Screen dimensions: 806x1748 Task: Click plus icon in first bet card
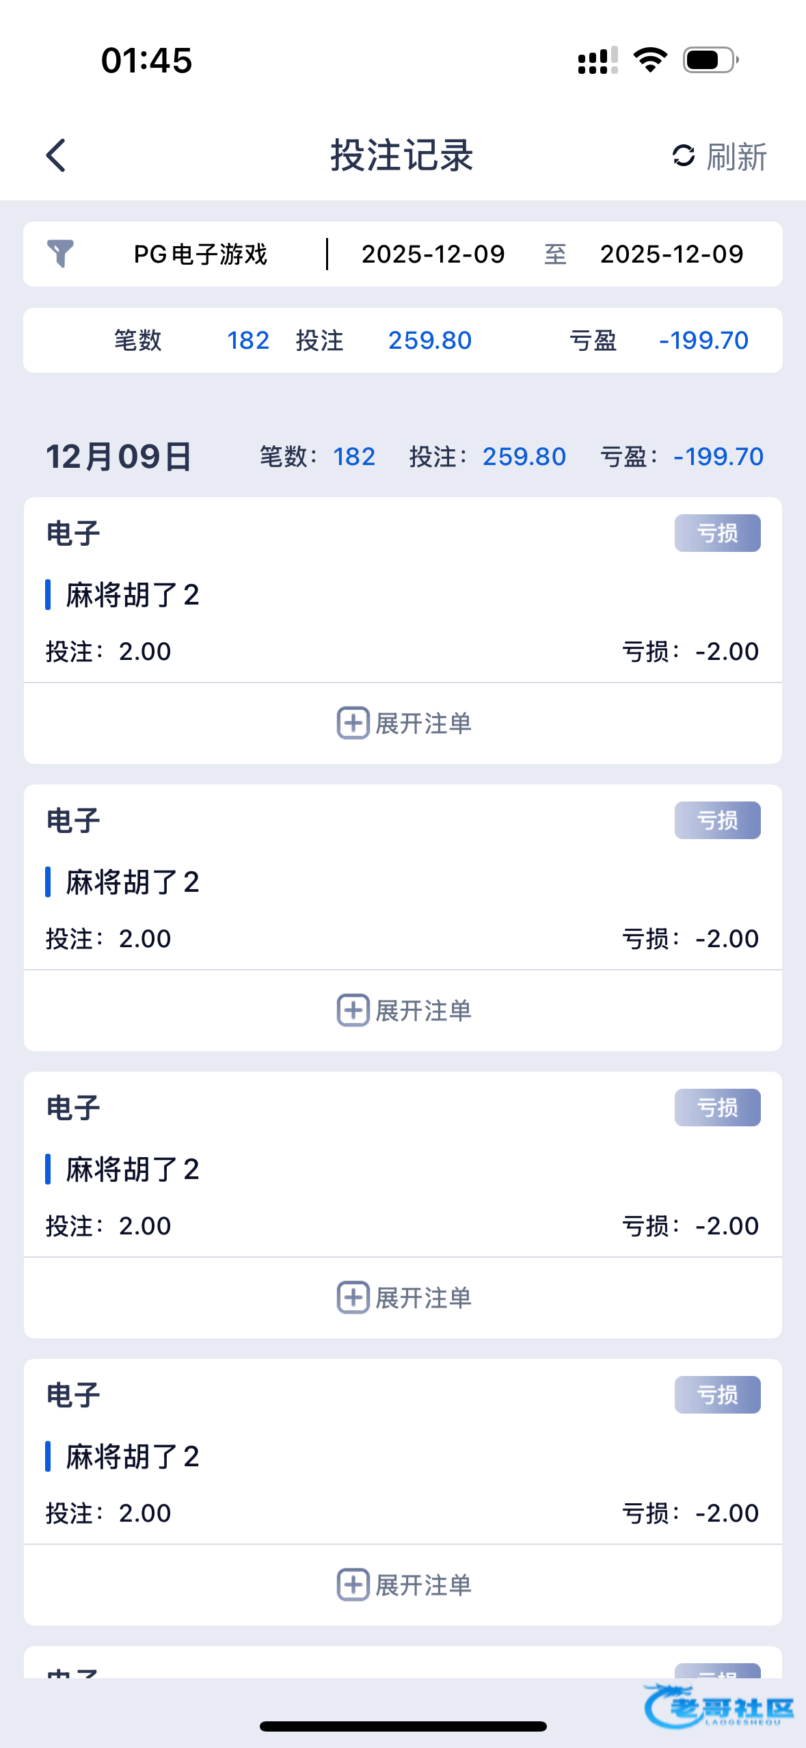[353, 723]
